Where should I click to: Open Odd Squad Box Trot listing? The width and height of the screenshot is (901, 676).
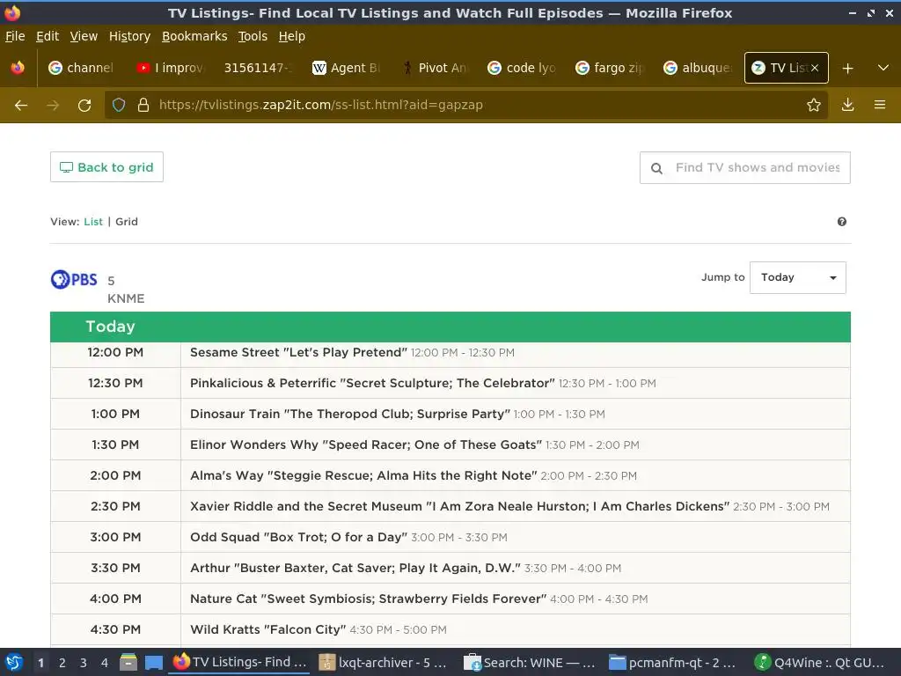point(299,538)
